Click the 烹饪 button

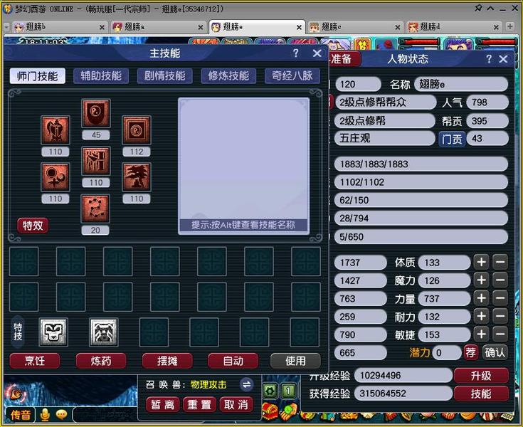point(35,361)
